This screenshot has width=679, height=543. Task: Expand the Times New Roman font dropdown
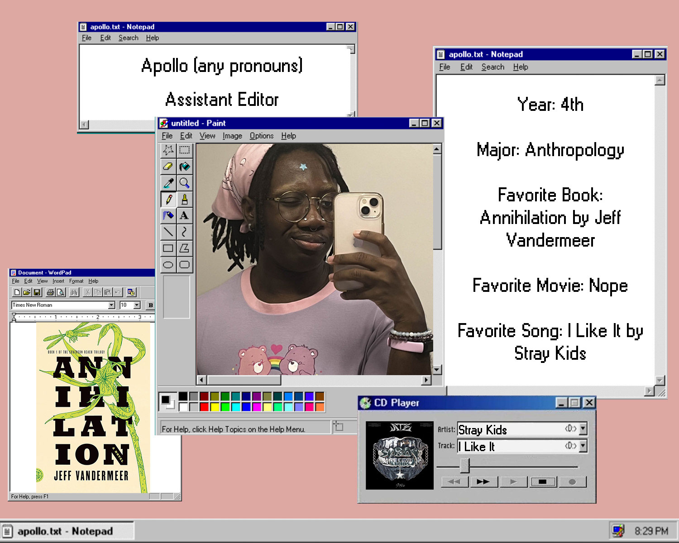tap(111, 305)
